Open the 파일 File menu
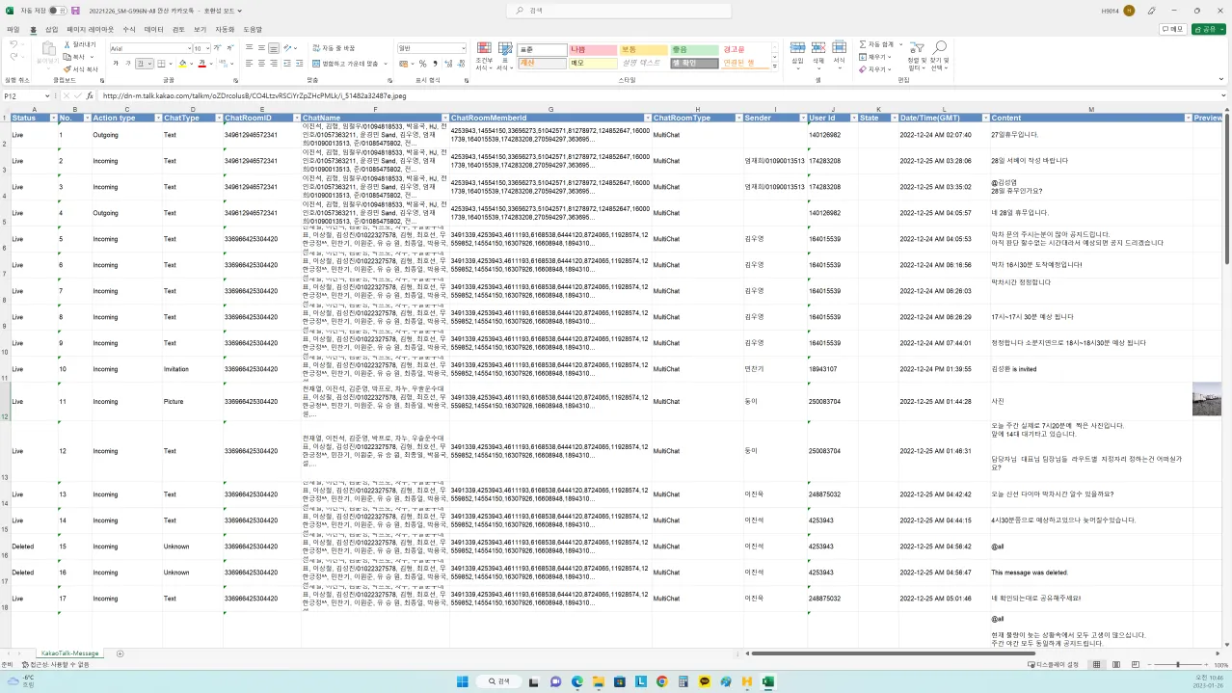 click(13, 30)
